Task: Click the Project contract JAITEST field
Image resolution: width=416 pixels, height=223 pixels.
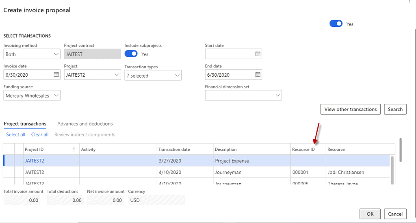Action: tap(92, 54)
